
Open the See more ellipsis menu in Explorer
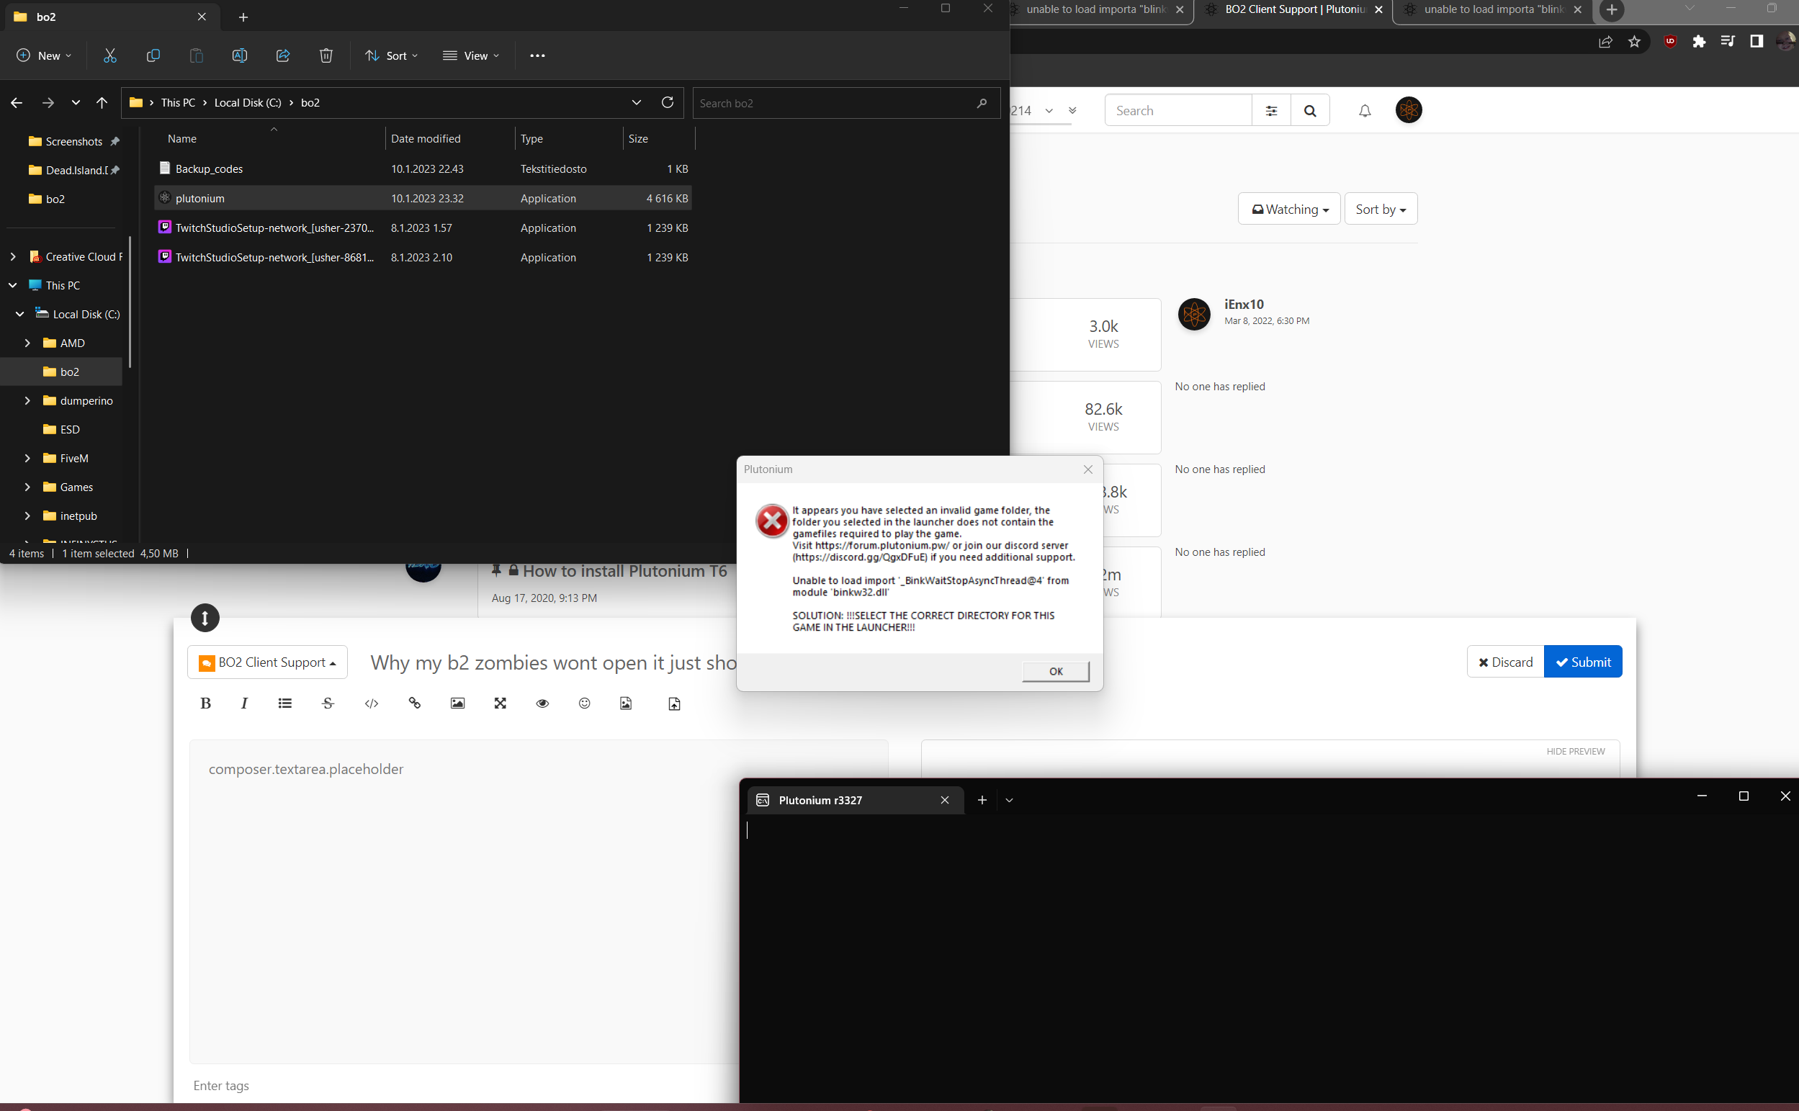pos(537,56)
